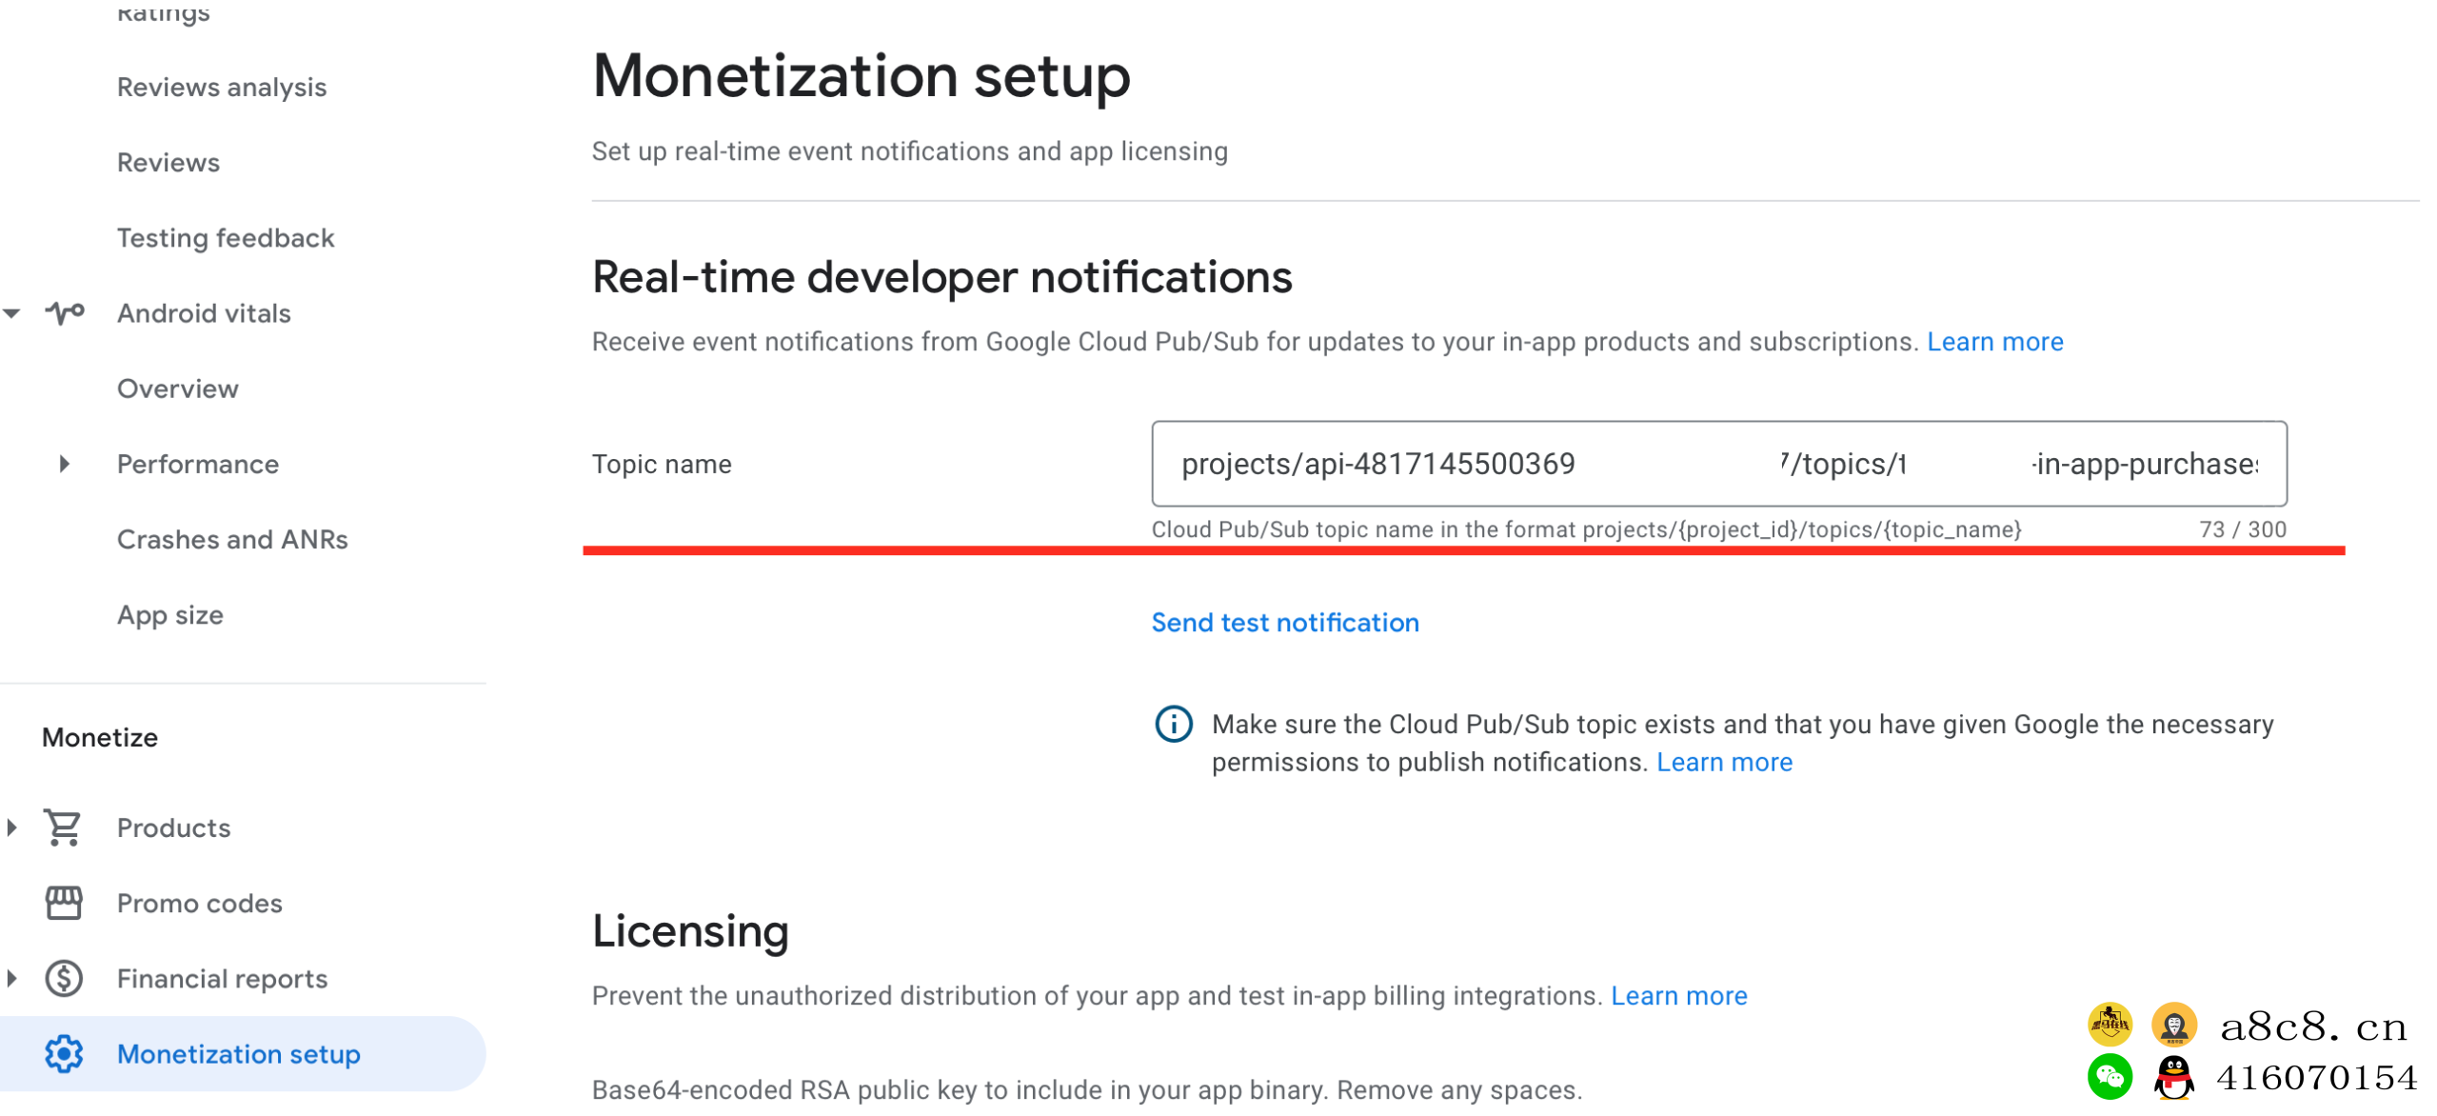Open Reviews analysis in sidebar

pos(222,87)
